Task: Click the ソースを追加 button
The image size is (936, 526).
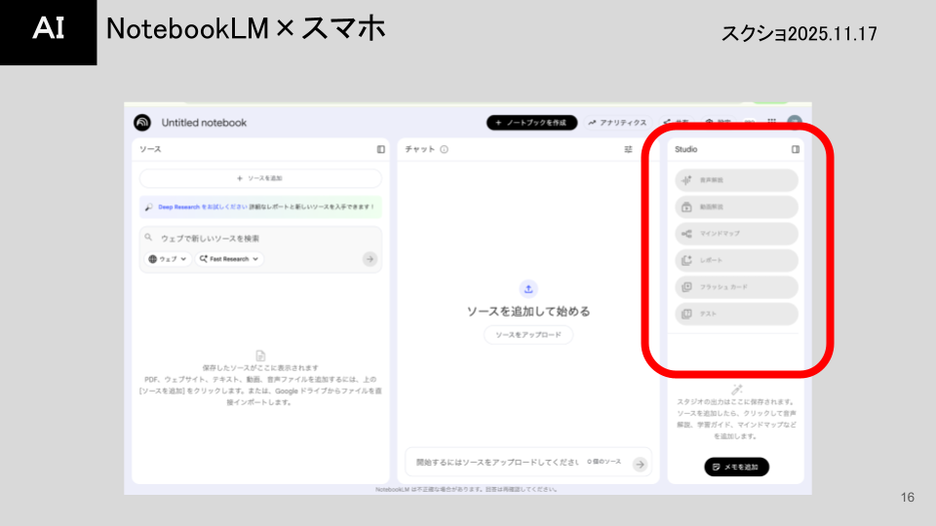Action: [x=260, y=178]
